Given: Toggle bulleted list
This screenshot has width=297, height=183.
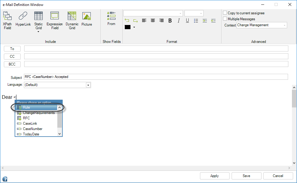Looking at the screenshot, I should pyautogui.click(x=196, y=21).
